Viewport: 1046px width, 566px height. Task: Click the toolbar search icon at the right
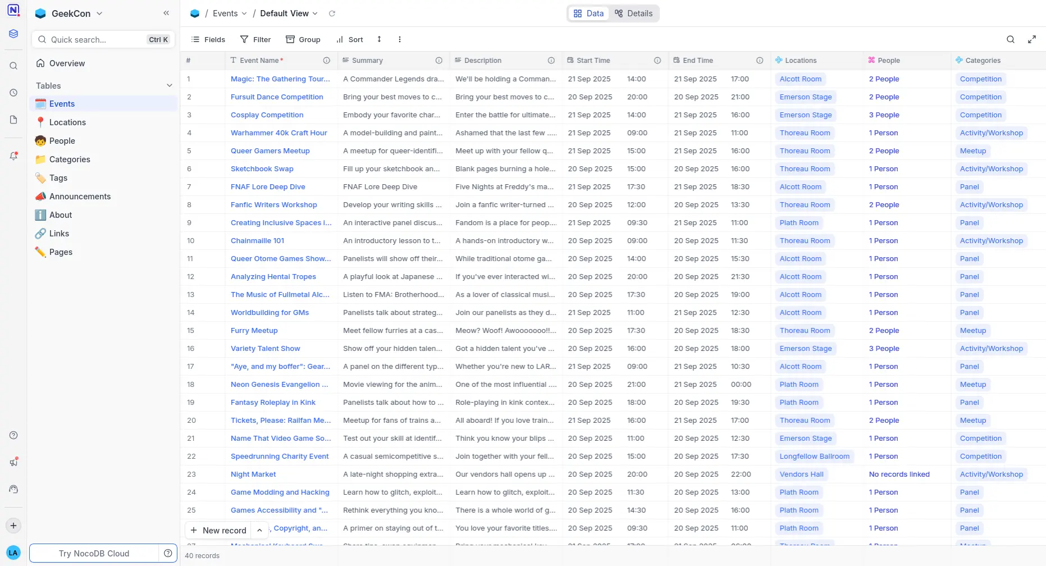pos(1011,39)
